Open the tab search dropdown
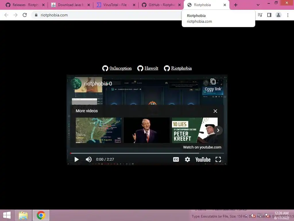This screenshot has width=294, height=221. 258,5
